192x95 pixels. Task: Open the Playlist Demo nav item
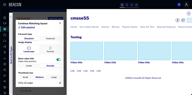130,27
